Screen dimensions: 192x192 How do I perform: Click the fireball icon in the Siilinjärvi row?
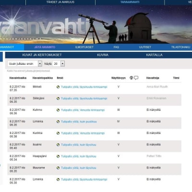(x=58, y=98)
